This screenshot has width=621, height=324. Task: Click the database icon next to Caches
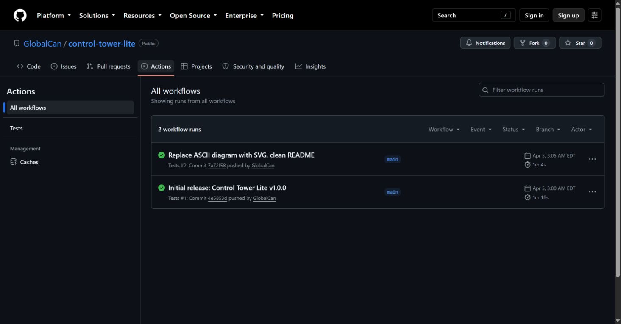(x=14, y=162)
